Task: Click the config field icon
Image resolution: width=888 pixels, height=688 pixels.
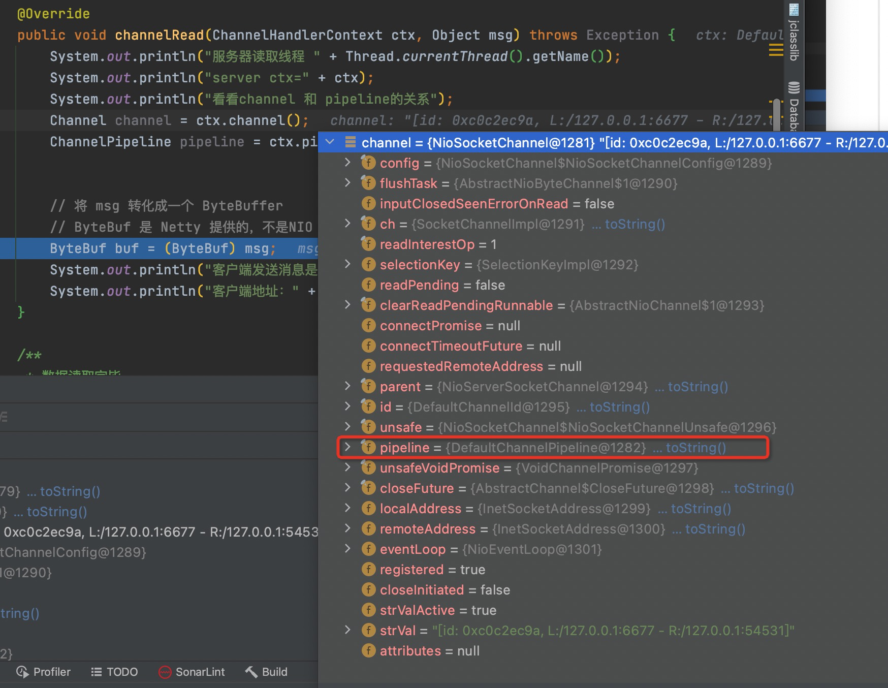Action: (x=368, y=163)
